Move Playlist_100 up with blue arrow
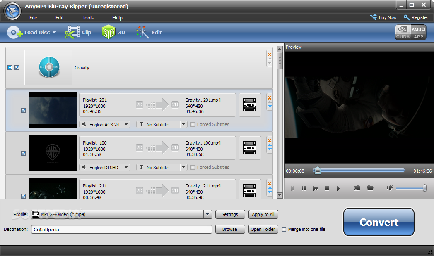 (270, 145)
